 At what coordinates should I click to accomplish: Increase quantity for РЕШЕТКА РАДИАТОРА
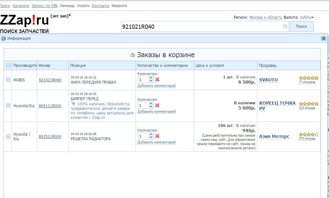point(151,135)
